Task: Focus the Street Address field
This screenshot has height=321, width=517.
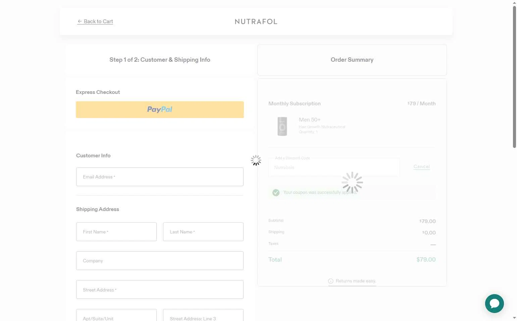Action: click(x=160, y=289)
